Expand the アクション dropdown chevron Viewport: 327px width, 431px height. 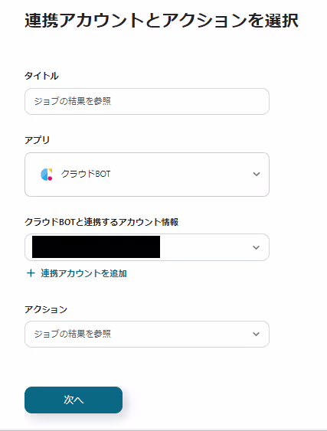tap(256, 334)
